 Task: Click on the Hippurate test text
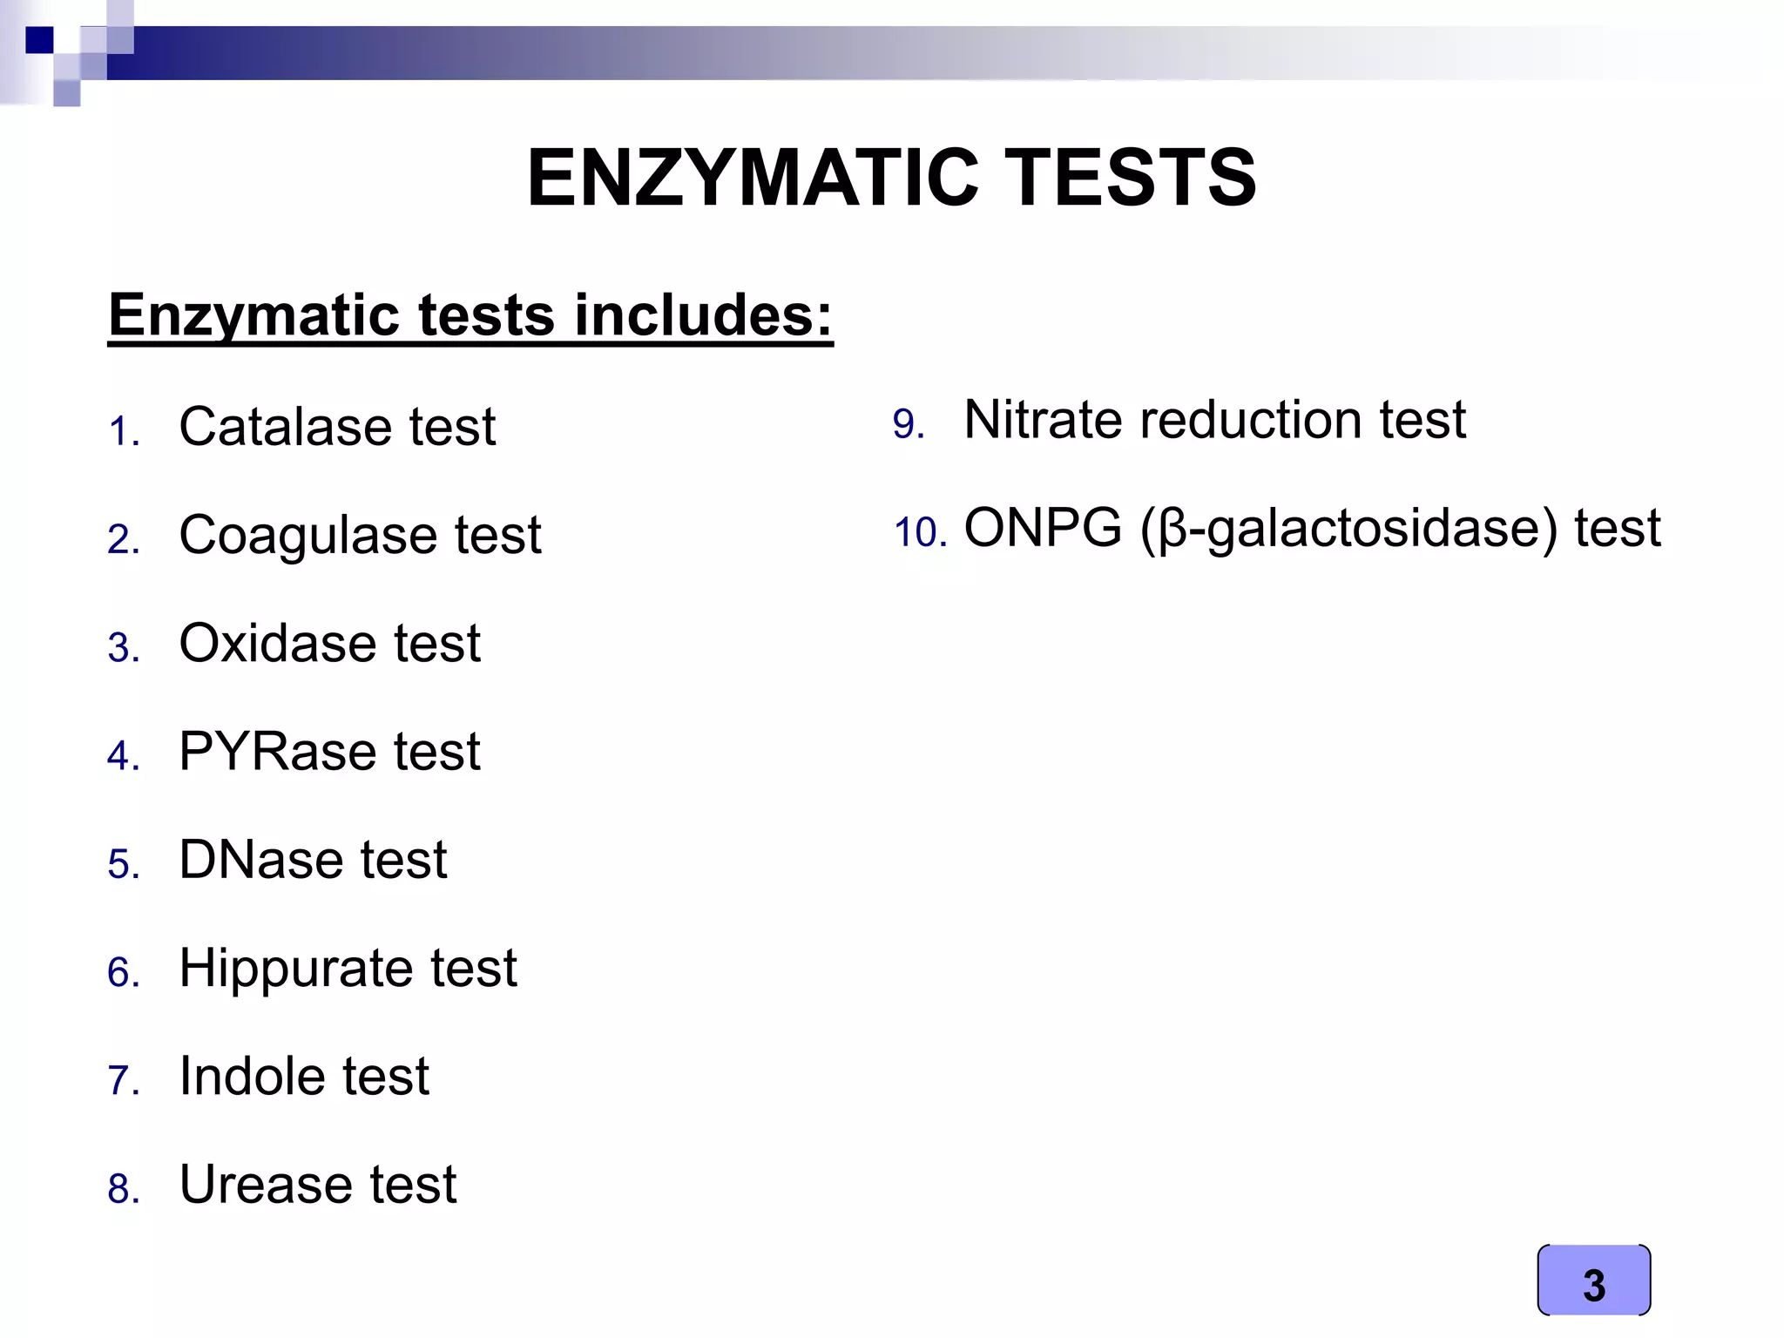click(348, 969)
